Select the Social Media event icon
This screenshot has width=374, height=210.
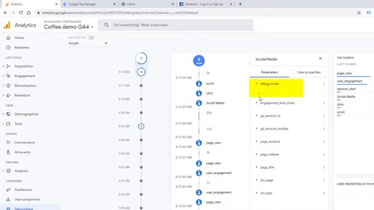point(199,103)
